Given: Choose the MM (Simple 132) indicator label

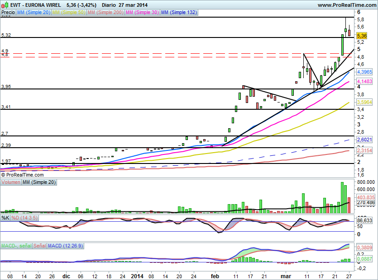Looking at the screenshot, I should (x=179, y=13).
